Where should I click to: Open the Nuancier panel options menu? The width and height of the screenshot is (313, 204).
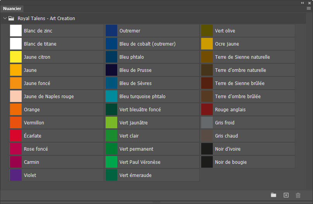[x=308, y=8]
